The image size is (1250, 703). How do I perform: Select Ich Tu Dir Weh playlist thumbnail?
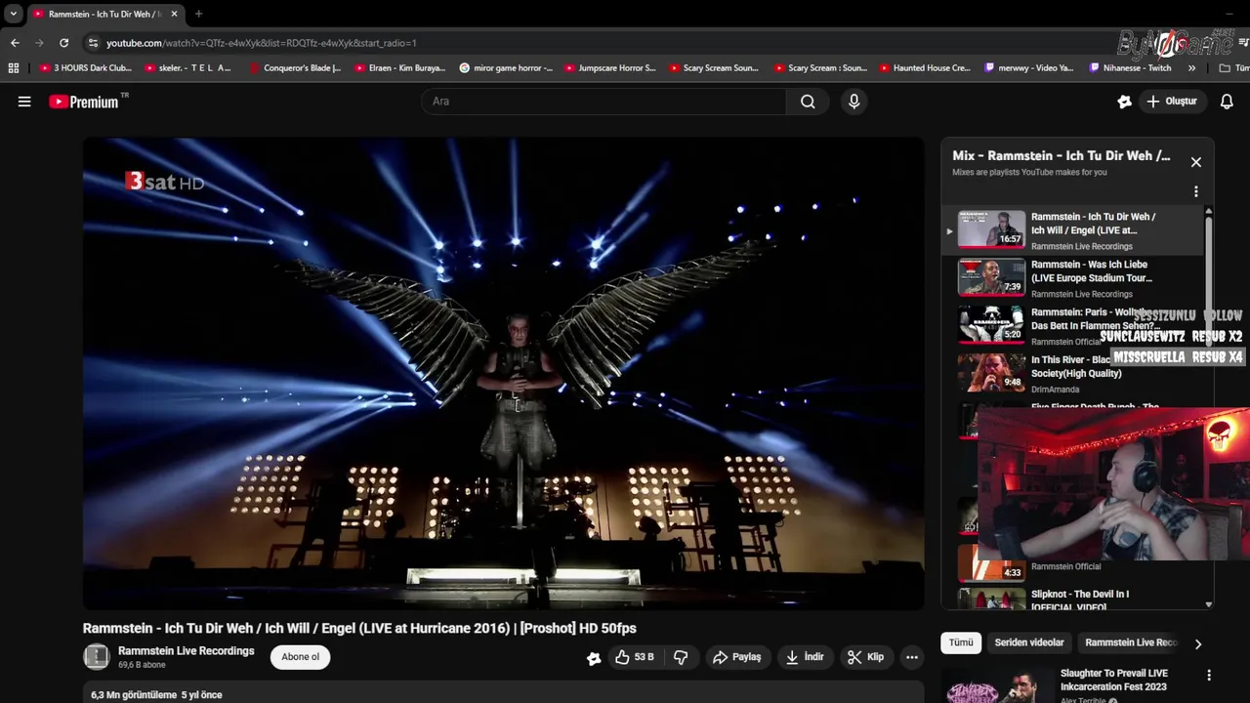point(991,229)
